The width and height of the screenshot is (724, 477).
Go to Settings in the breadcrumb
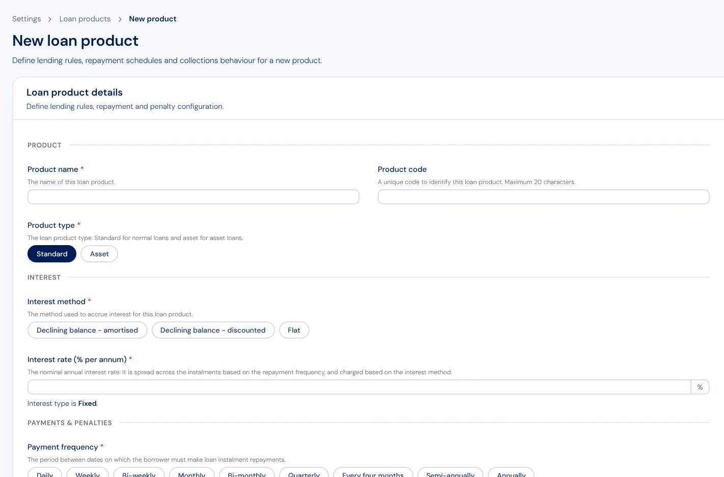[x=26, y=19]
